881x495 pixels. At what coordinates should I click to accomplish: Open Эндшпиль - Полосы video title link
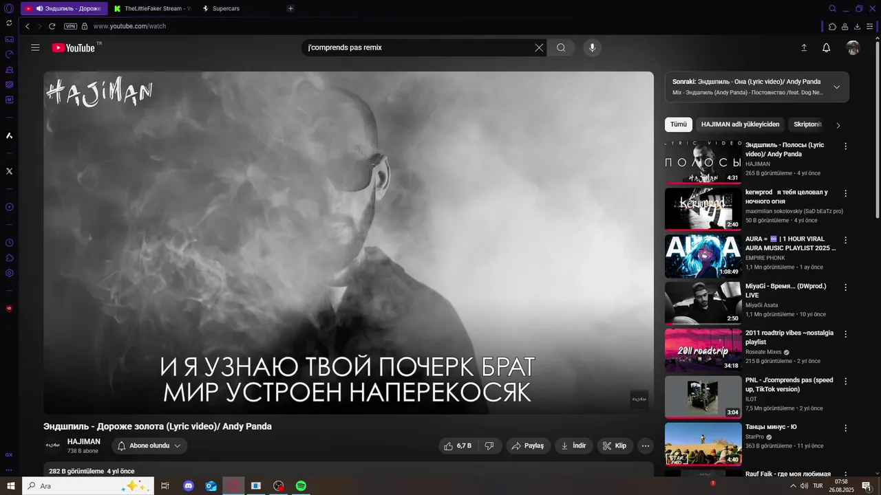785,149
